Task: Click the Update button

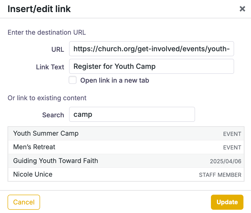Action: [x=227, y=202]
